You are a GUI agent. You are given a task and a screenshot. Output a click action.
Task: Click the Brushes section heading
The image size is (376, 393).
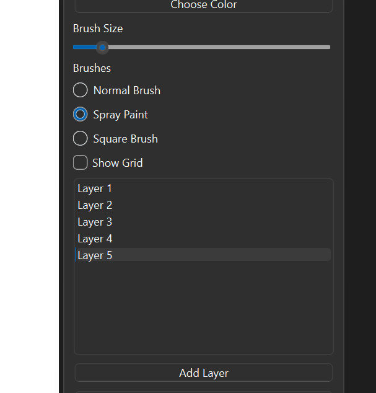click(x=92, y=68)
